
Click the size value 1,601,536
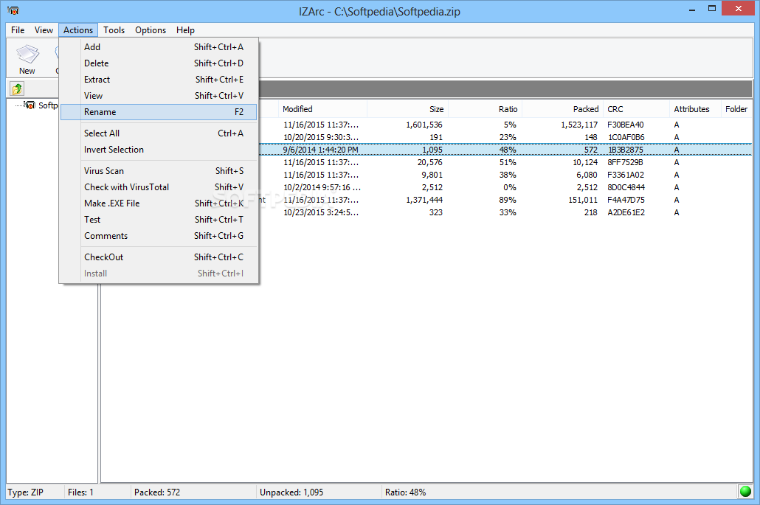point(424,125)
